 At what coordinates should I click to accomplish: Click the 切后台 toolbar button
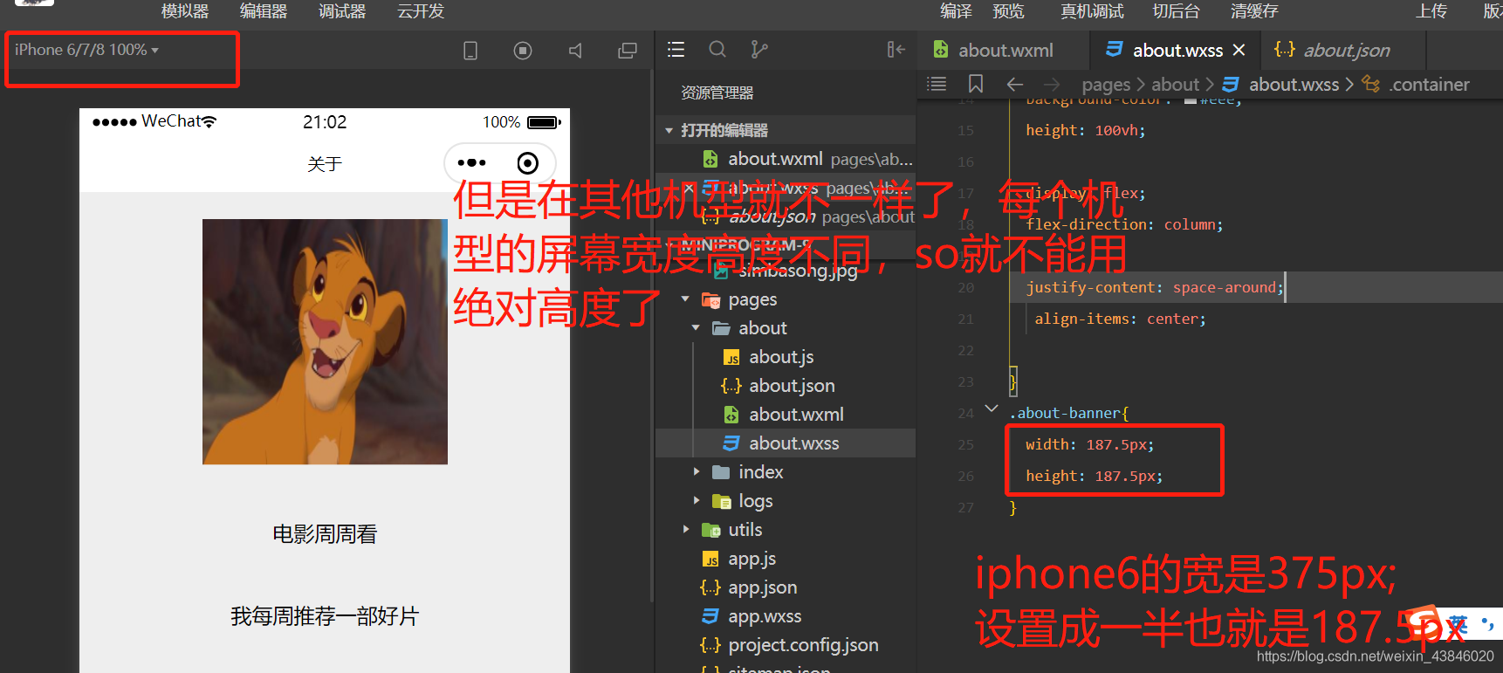[x=1176, y=11]
